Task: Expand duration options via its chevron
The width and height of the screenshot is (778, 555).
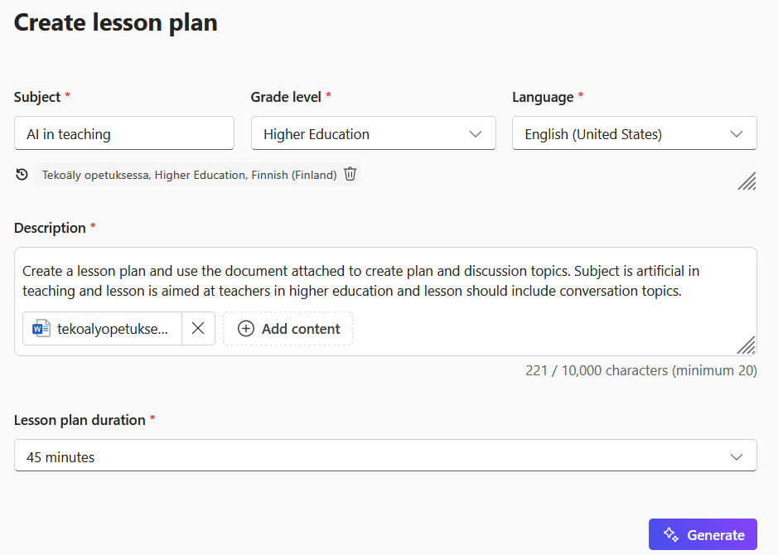Action: click(737, 456)
